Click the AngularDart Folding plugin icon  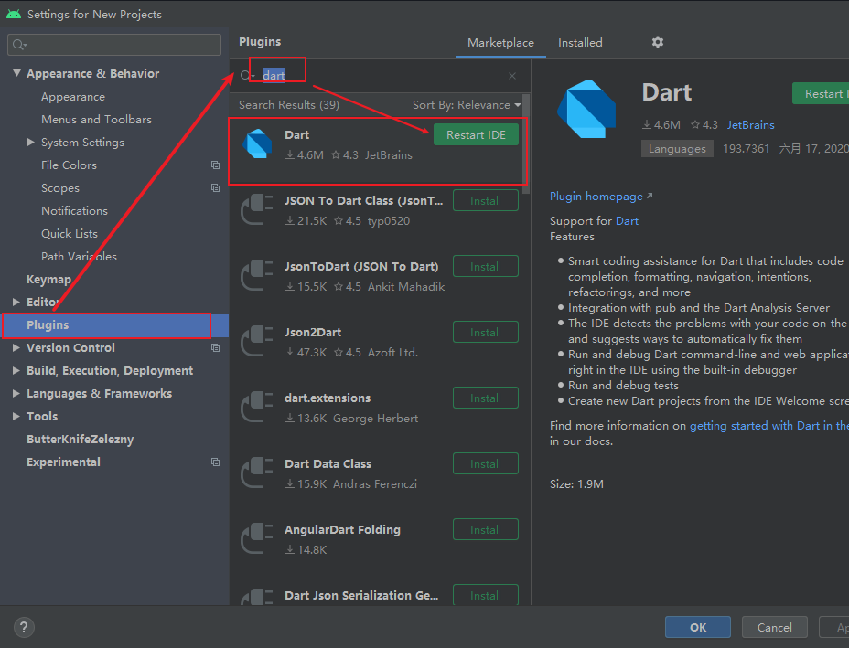point(257,538)
